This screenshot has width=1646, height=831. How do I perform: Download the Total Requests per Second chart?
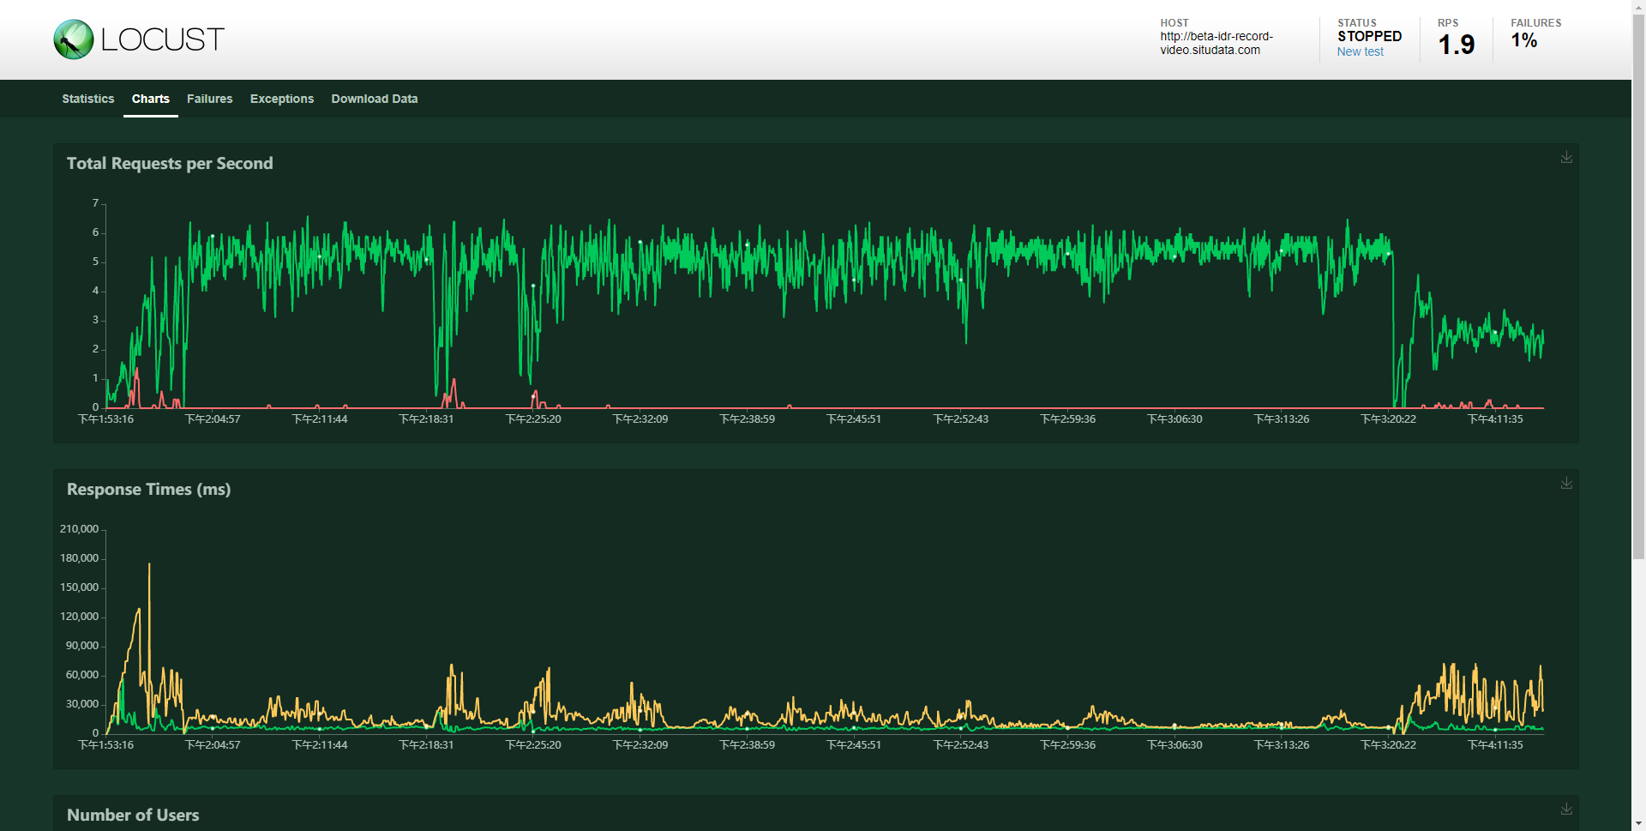point(1566,157)
